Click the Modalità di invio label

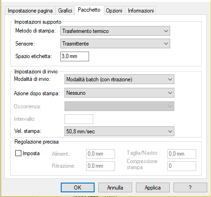pyautogui.click(x=32, y=79)
